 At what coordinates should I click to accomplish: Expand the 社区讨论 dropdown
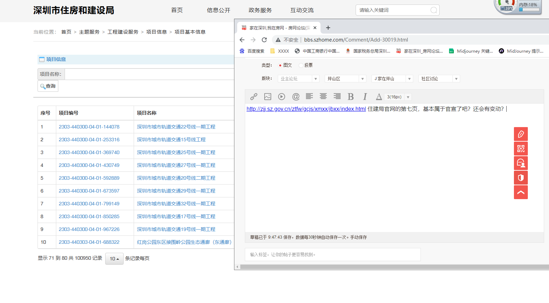pos(439,79)
